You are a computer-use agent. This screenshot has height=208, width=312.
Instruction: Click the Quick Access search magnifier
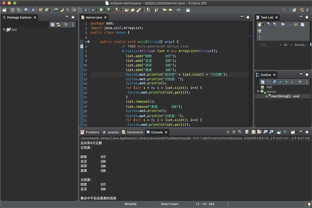tap(284, 10)
